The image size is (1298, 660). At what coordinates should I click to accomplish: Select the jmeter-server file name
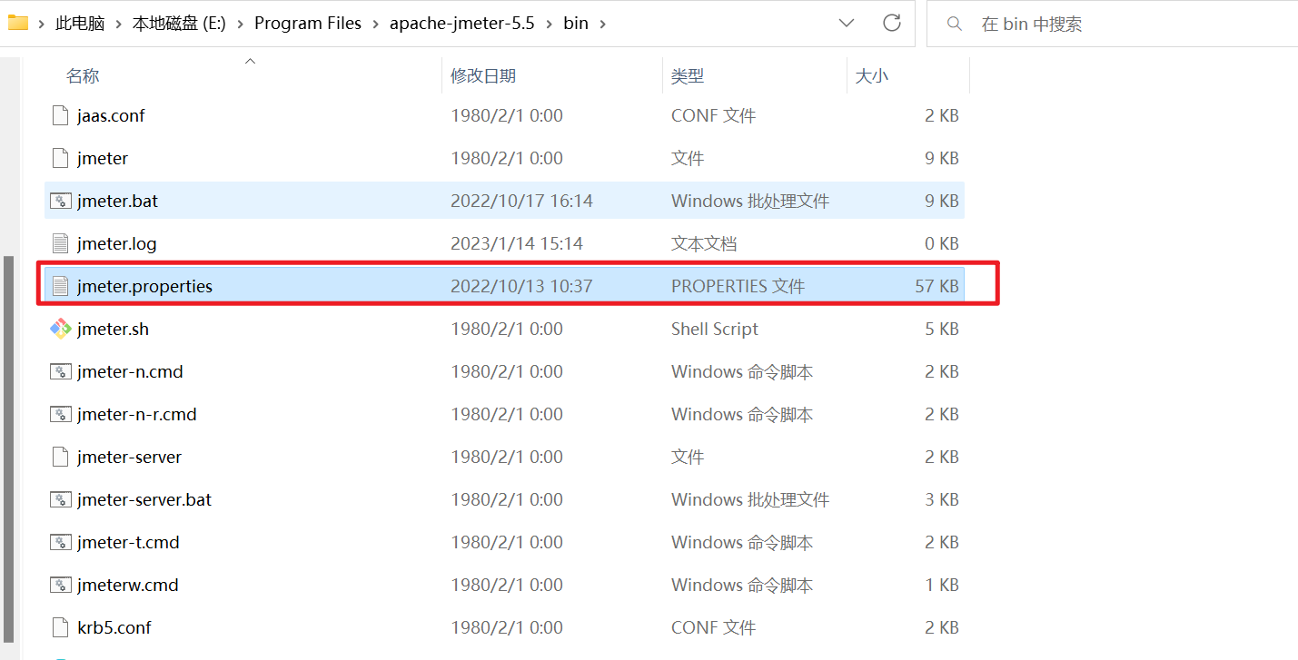tap(129, 457)
